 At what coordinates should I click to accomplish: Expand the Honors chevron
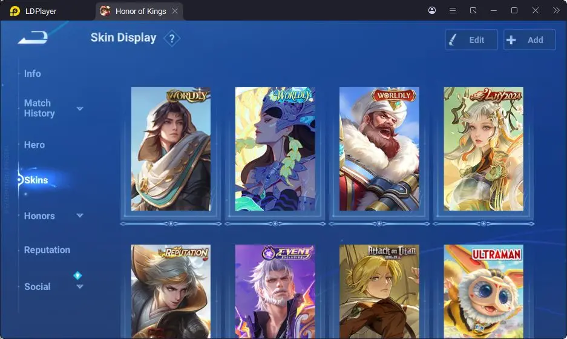coord(80,216)
